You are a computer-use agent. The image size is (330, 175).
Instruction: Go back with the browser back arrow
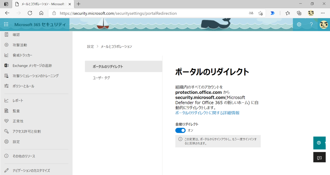pyautogui.click(x=7, y=13)
